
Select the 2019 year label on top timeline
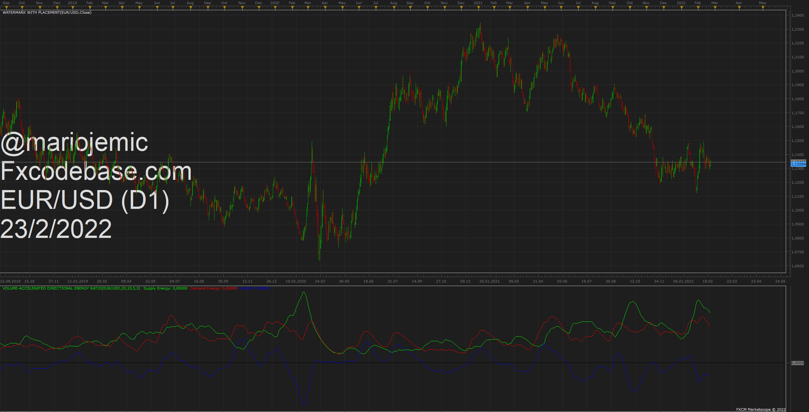(x=72, y=3)
